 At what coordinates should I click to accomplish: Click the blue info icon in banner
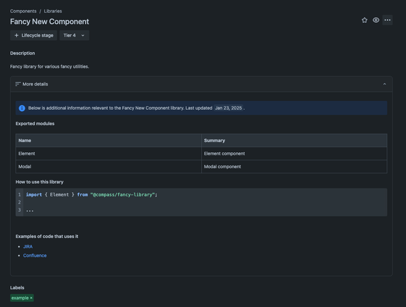[x=22, y=108]
